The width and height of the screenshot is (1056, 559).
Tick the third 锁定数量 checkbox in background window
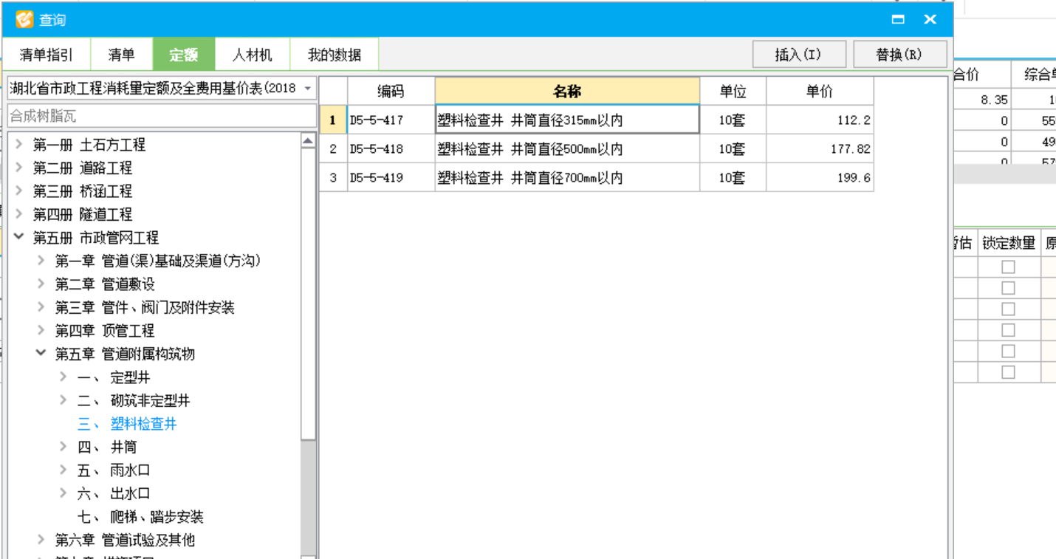[1008, 309]
